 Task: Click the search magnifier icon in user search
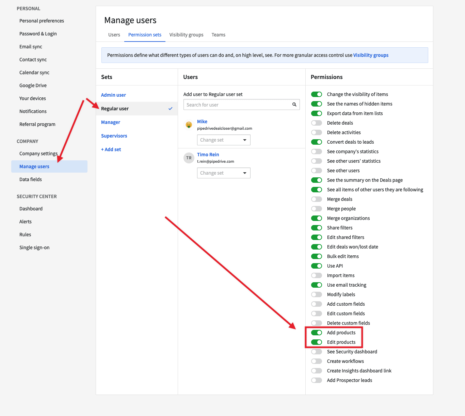coord(294,105)
